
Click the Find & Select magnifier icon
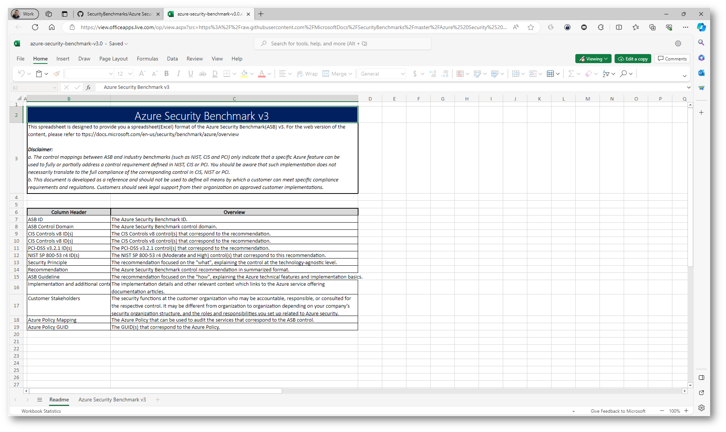(623, 74)
